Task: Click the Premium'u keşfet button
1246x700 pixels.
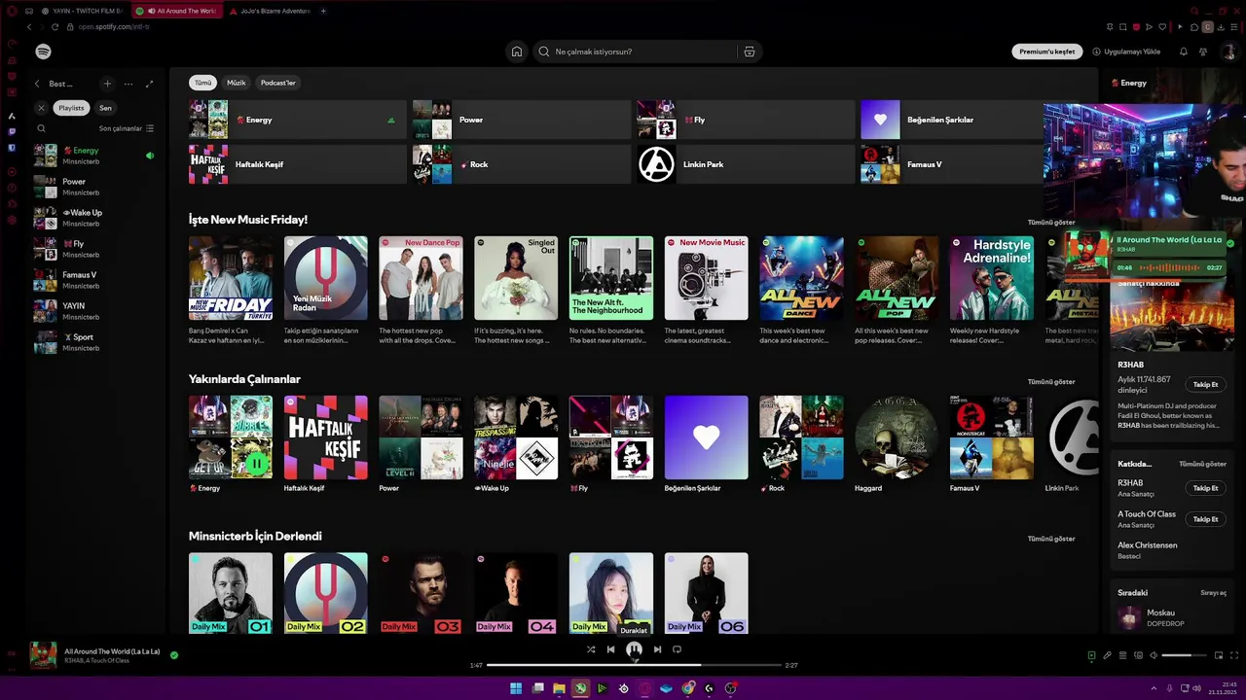Action: pyautogui.click(x=1047, y=52)
